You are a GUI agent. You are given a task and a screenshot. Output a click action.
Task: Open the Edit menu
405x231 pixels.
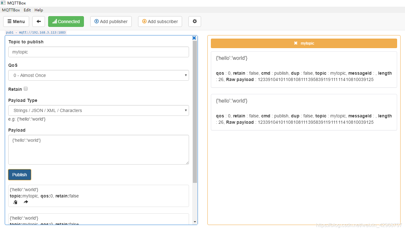point(27,10)
